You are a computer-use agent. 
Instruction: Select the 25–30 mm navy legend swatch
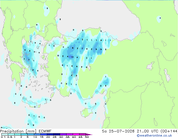pos(57,134)
